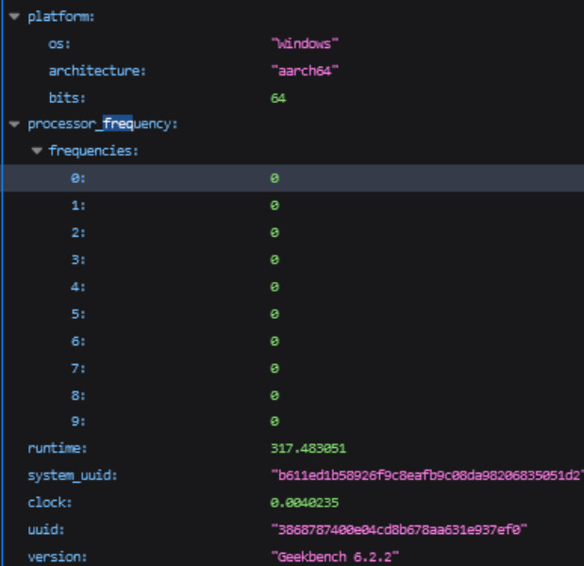This screenshot has width=584, height=566.
Task: Select frequency index 5 key
Action: pyautogui.click(x=77, y=313)
